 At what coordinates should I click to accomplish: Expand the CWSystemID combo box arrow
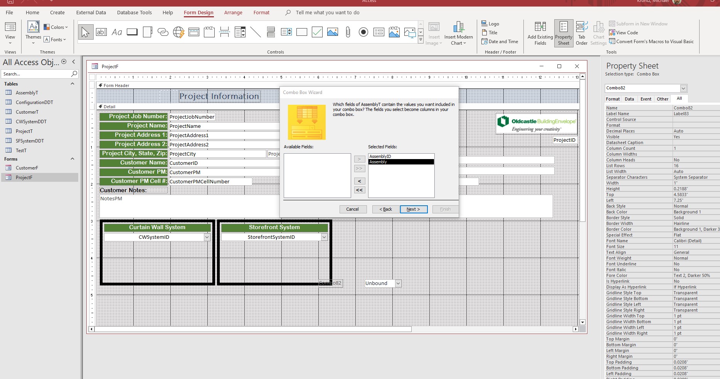[x=207, y=237]
